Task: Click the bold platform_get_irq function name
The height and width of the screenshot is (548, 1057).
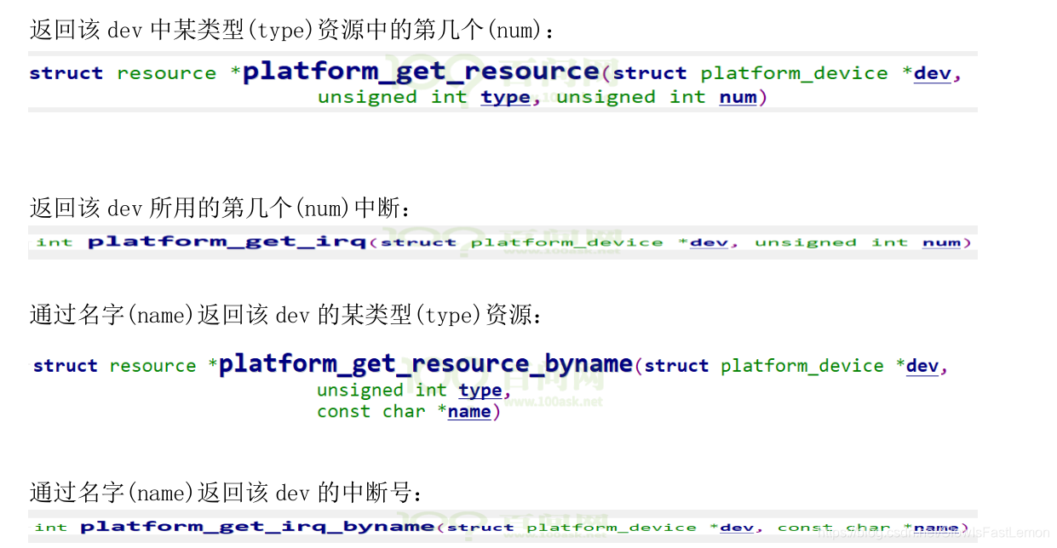Action: click(227, 242)
